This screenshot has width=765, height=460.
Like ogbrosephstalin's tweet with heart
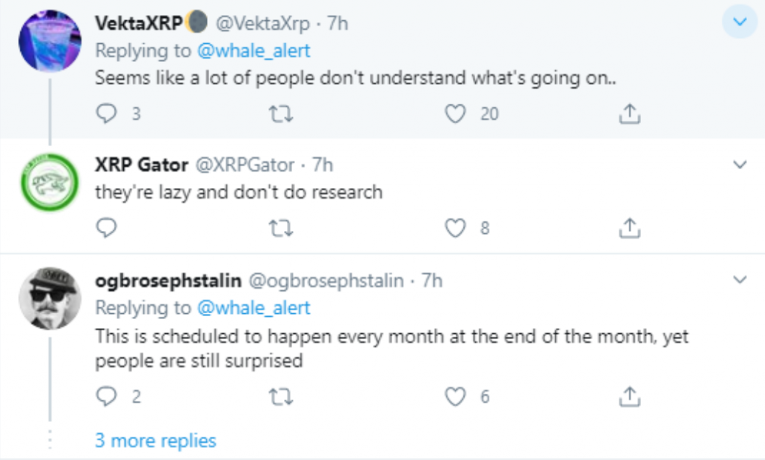click(455, 396)
